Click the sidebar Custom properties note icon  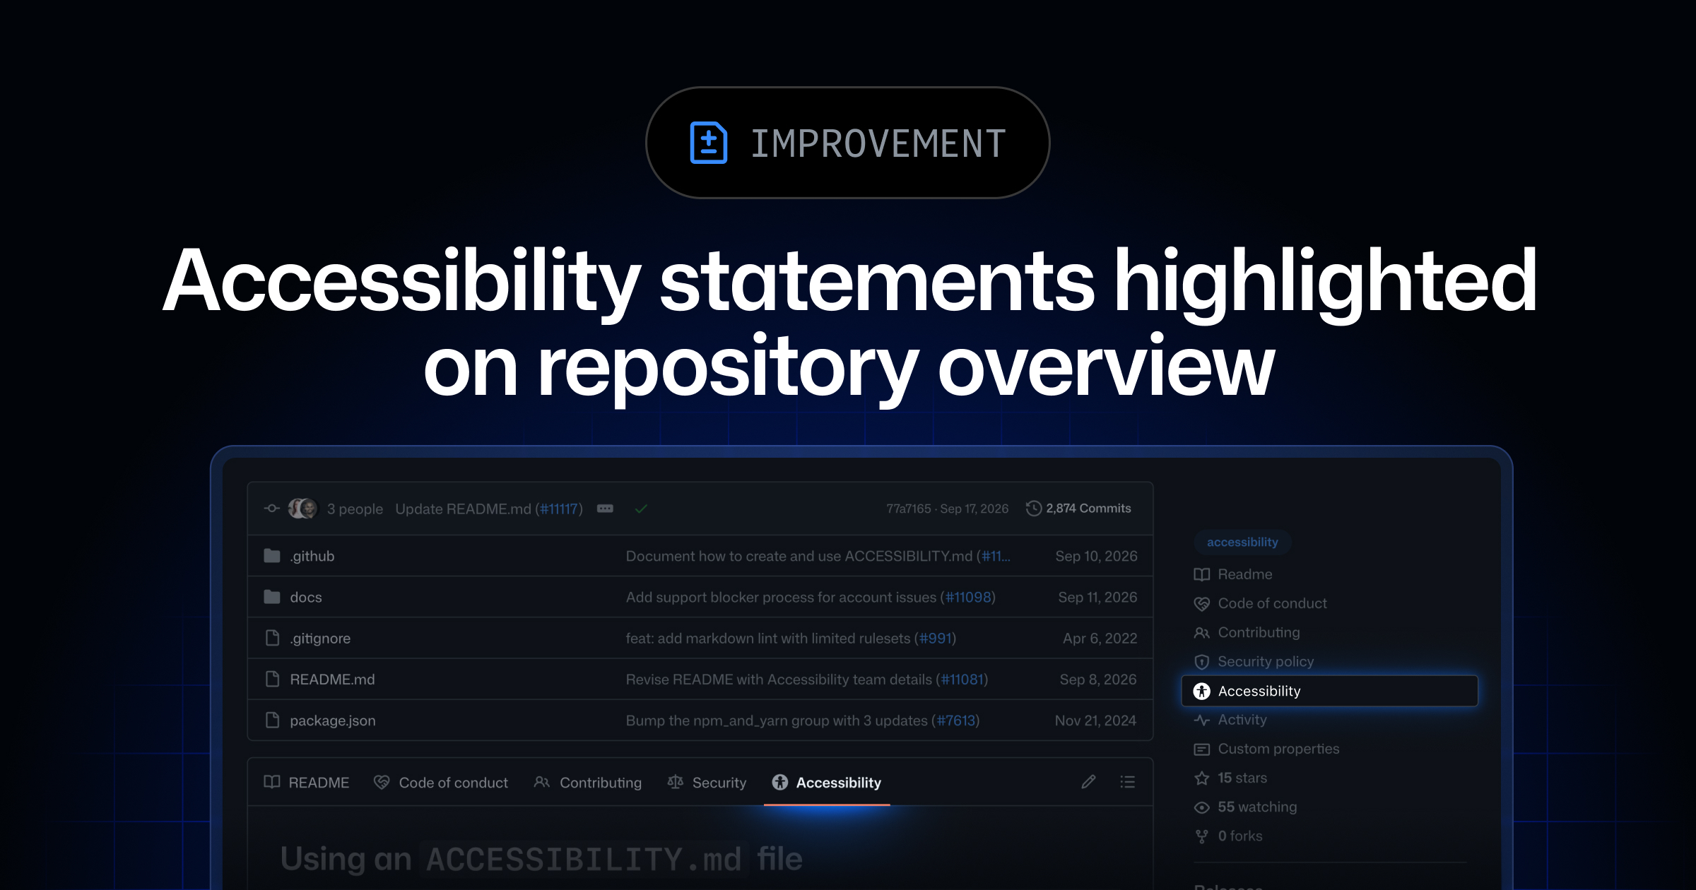point(1202,749)
